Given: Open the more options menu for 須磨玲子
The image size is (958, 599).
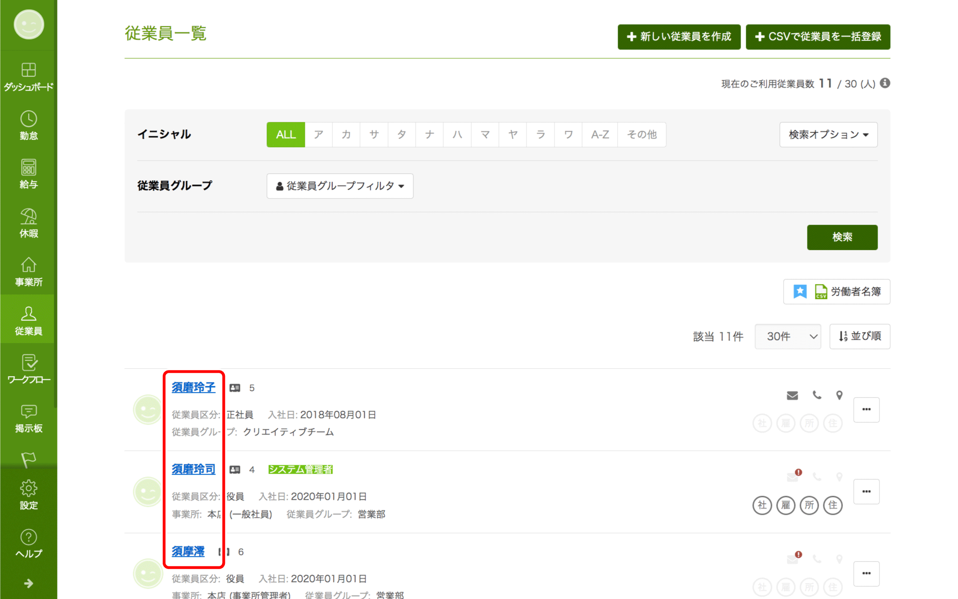Looking at the screenshot, I should 866,409.
